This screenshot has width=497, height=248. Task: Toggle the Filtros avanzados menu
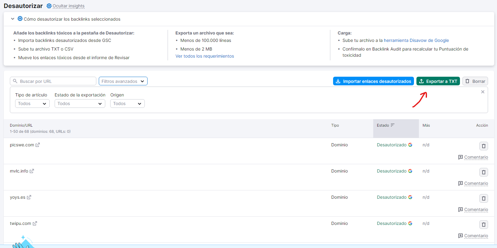point(123,81)
